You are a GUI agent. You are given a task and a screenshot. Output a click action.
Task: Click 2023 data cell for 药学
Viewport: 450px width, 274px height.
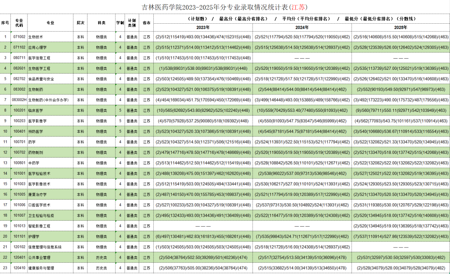(x=203, y=142)
